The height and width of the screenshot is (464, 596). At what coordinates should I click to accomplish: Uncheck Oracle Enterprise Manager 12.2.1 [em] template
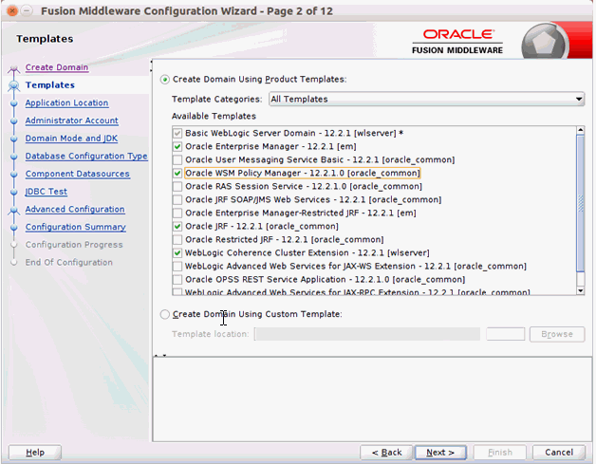[x=177, y=147]
